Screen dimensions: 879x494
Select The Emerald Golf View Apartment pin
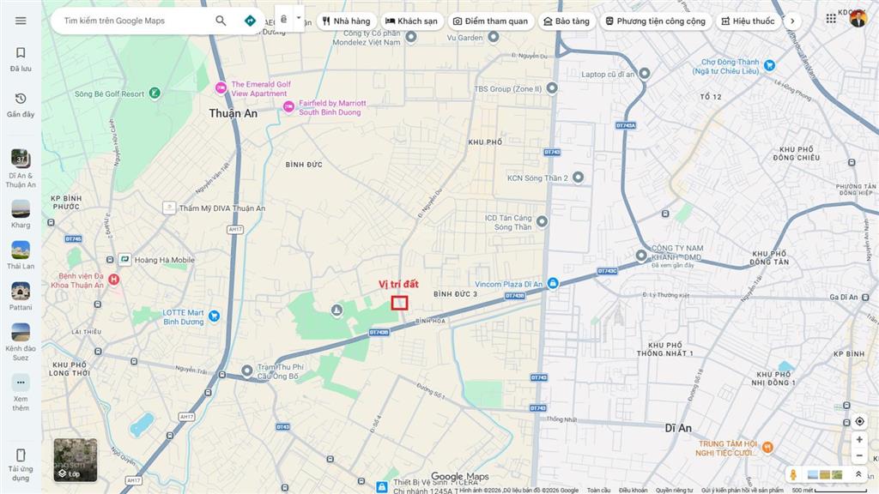pos(221,88)
